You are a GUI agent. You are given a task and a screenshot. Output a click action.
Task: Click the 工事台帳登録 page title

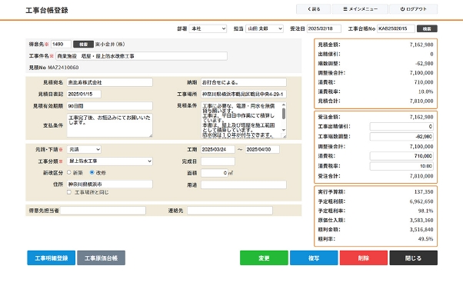47,10
